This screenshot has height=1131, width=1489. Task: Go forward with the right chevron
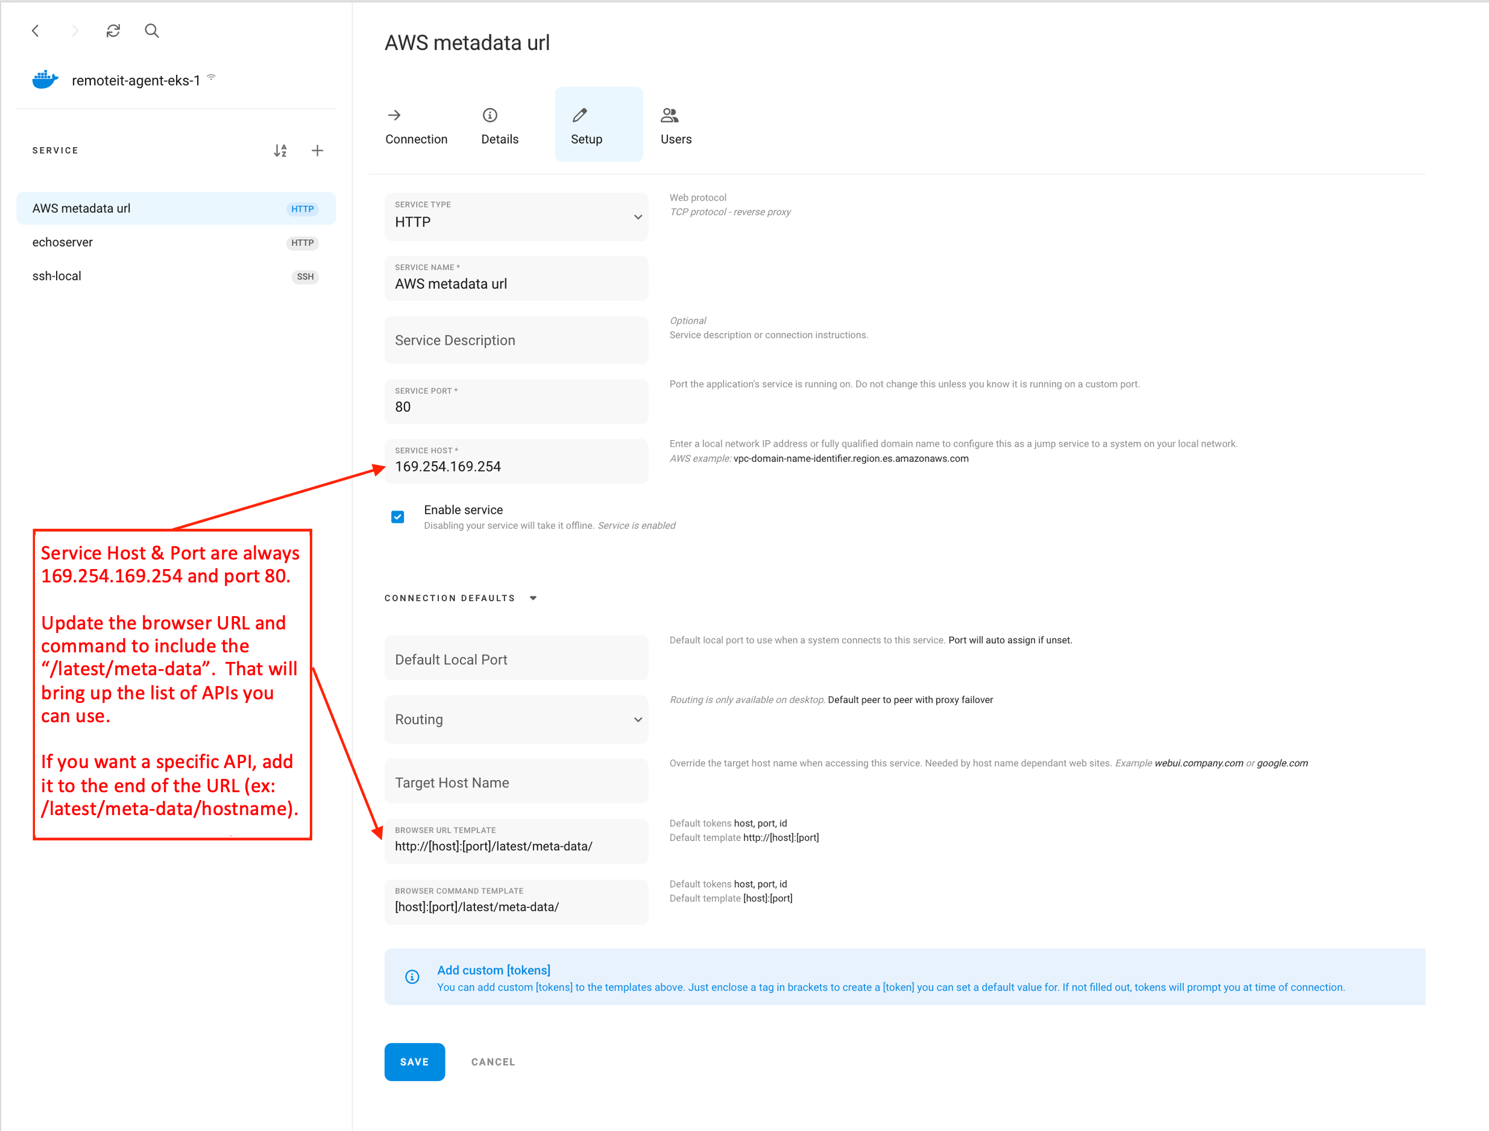75,30
